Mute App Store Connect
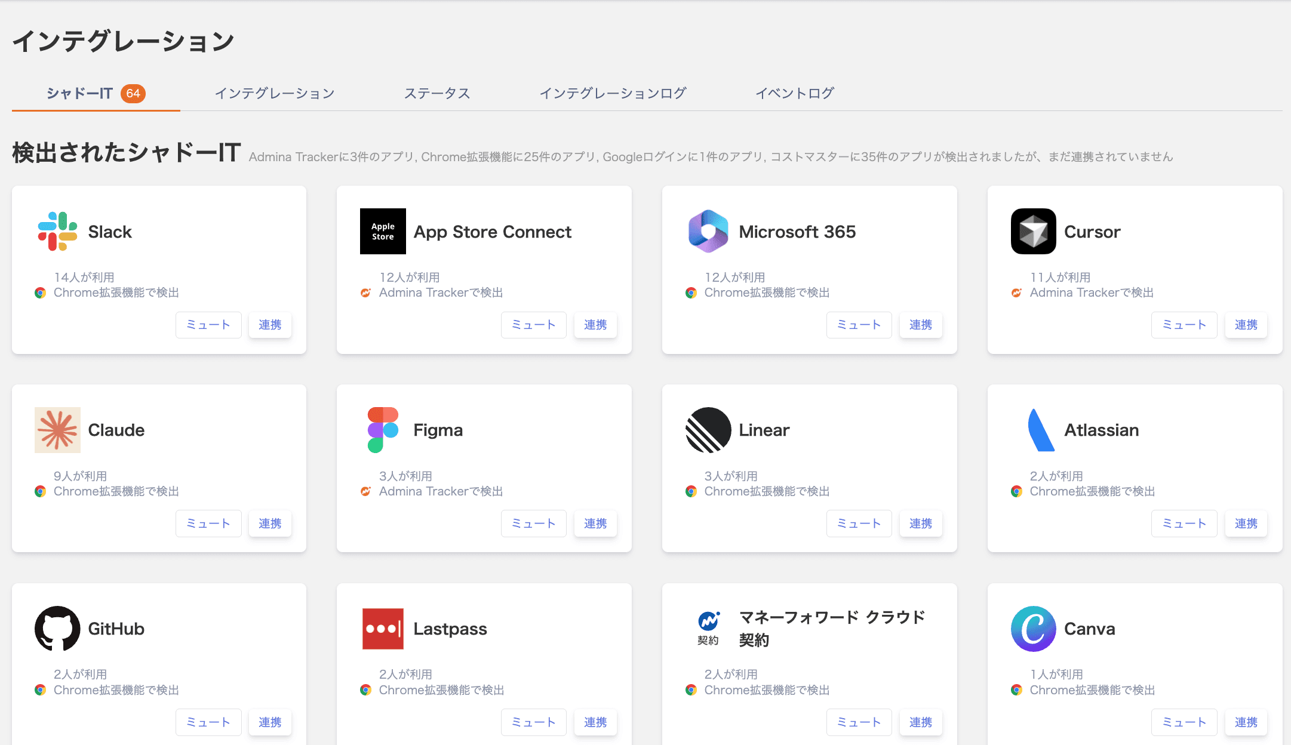Viewport: 1291px width, 745px height. tap(534, 325)
